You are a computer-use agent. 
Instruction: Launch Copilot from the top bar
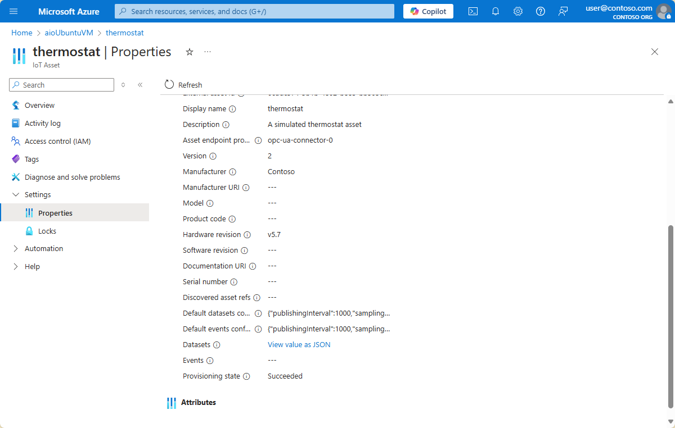coord(427,11)
